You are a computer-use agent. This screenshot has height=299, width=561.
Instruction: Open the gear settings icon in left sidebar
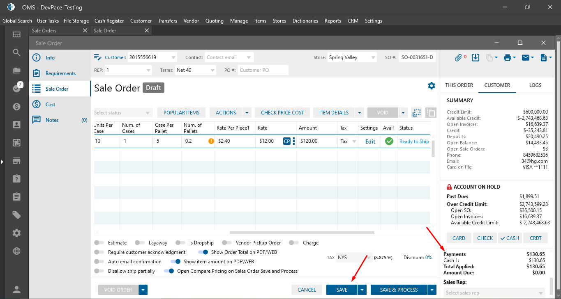[16, 233]
